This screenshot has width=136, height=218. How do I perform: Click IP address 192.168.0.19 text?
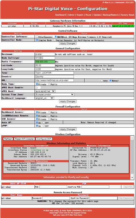(38, 152)
